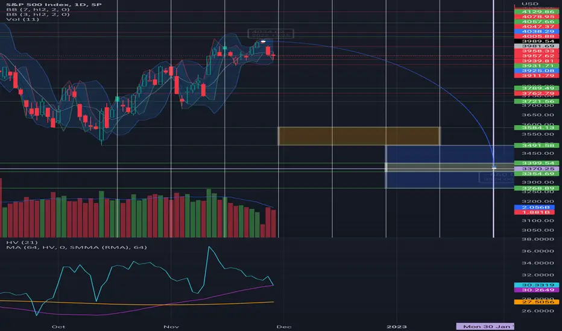Click the Mon 30 Jan date marker
This screenshot has height=331, width=562.
[485, 326]
